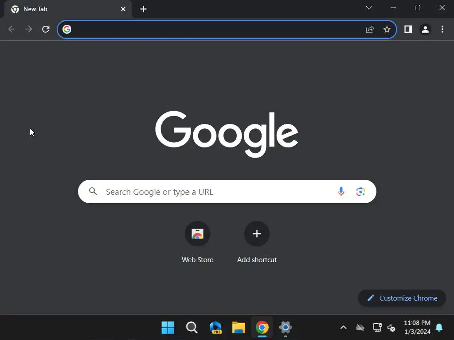454x340 pixels.
Task: Reload the current page
Action: tap(46, 29)
